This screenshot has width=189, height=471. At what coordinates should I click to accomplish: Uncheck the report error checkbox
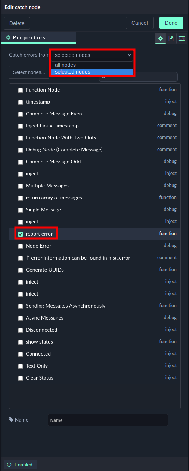21,234
